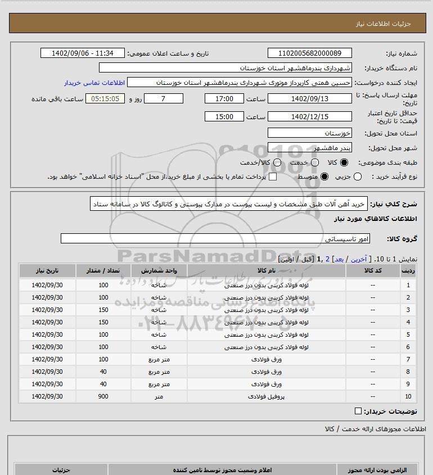Open the اطلاعات تماس خریدار link
Image resolution: width=433 pixels, height=475 pixels.
point(94,83)
